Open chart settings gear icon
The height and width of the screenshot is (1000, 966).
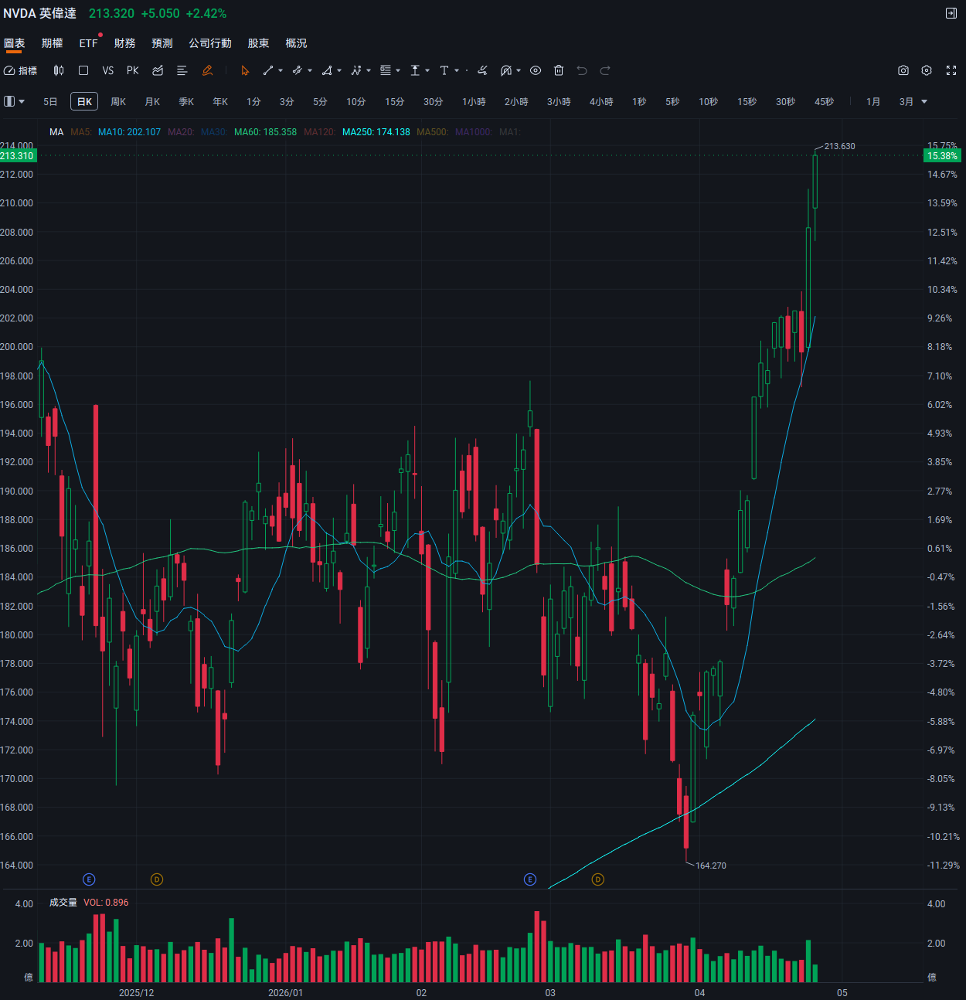tap(926, 70)
